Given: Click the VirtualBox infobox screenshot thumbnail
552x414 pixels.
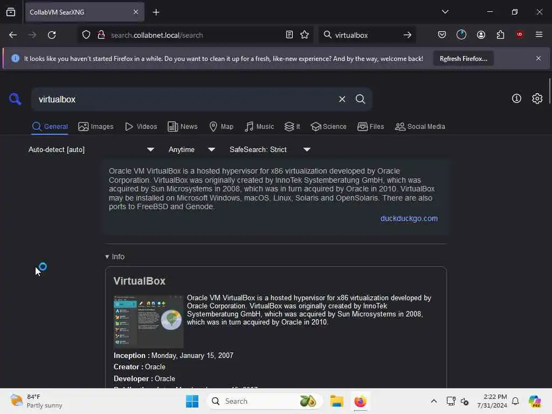Looking at the screenshot, I should tap(148, 321).
